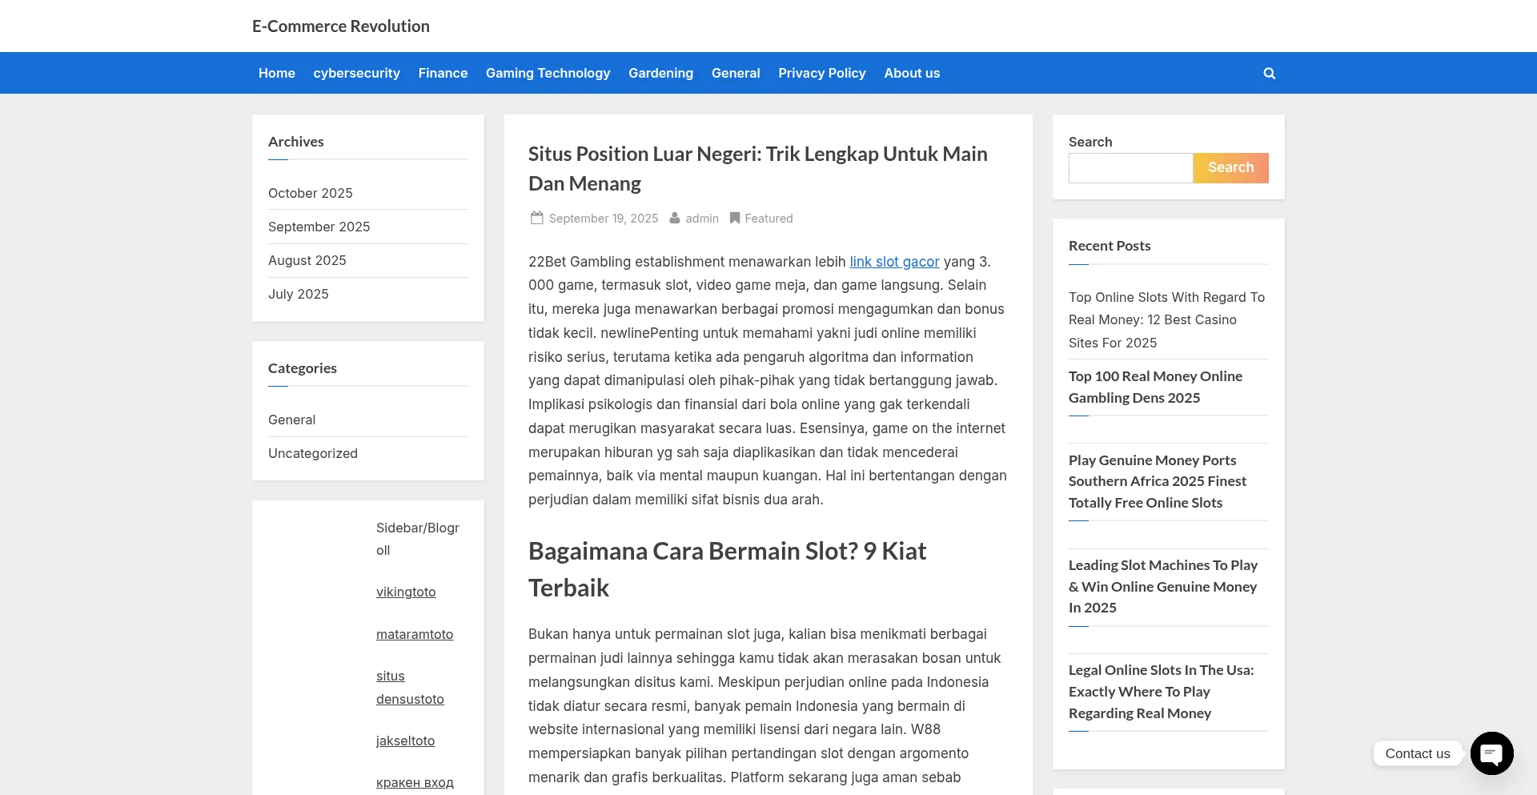Open the July 2025 archive
Viewport: 1537px width, 795px height.
(298, 294)
